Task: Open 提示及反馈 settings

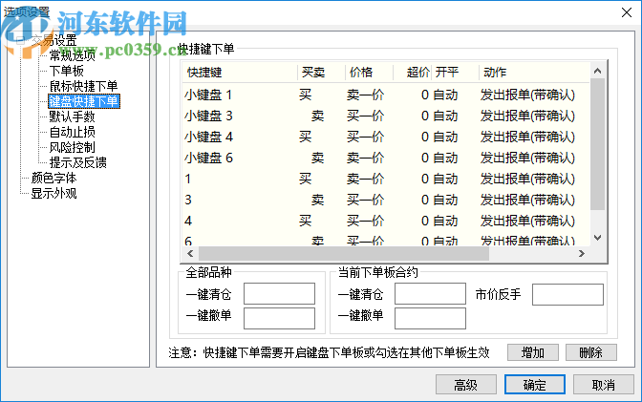Action: (77, 162)
